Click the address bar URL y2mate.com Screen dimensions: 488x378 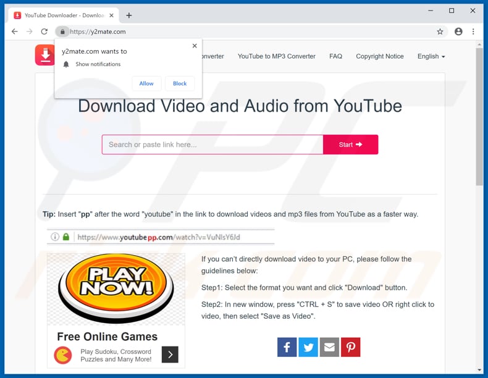tap(98, 31)
